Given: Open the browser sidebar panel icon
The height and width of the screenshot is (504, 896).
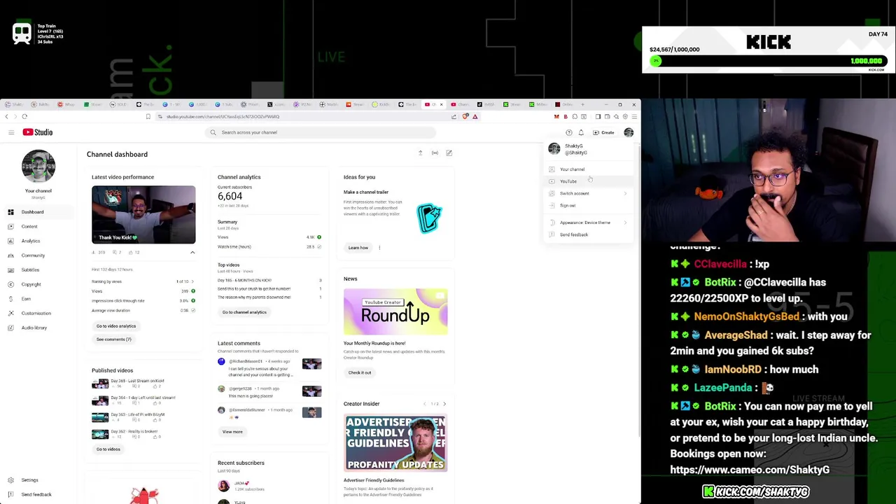Looking at the screenshot, I should click(x=598, y=117).
